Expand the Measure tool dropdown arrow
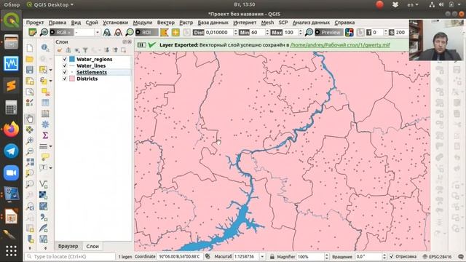 [x=50, y=146]
